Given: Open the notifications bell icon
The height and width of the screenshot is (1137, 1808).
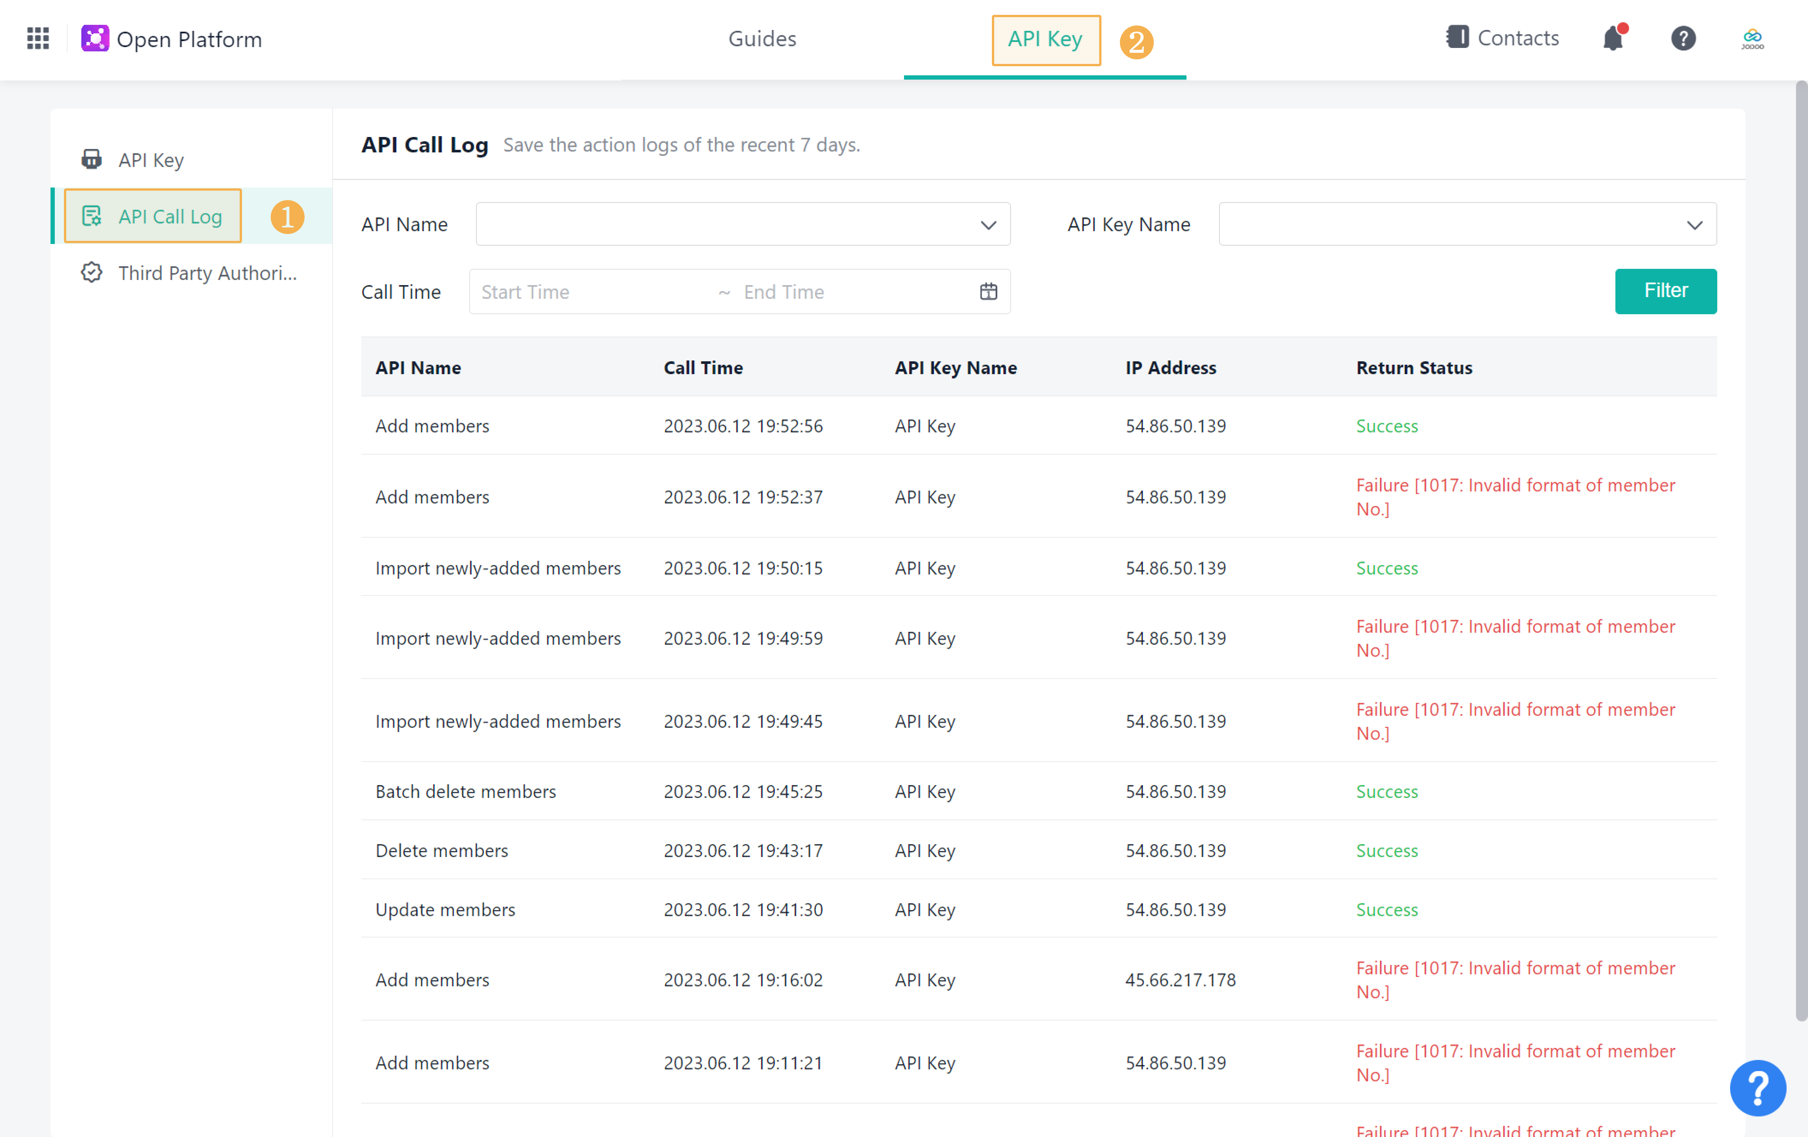Looking at the screenshot, I should (x=1613, y=38).
